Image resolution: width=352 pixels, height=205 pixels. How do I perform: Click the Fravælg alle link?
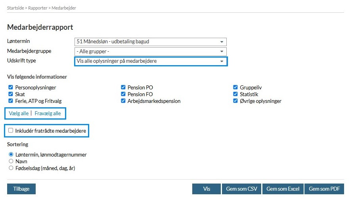(48, 113)
